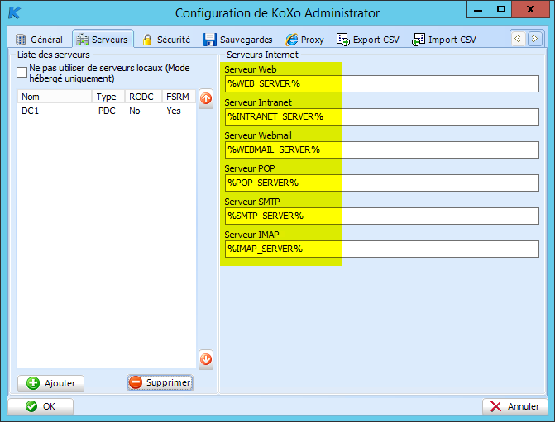Enable 'Ne pas utiliser de serveurs locaux' checkbox
Screen dimensions: 555x422
coord(22,72)
